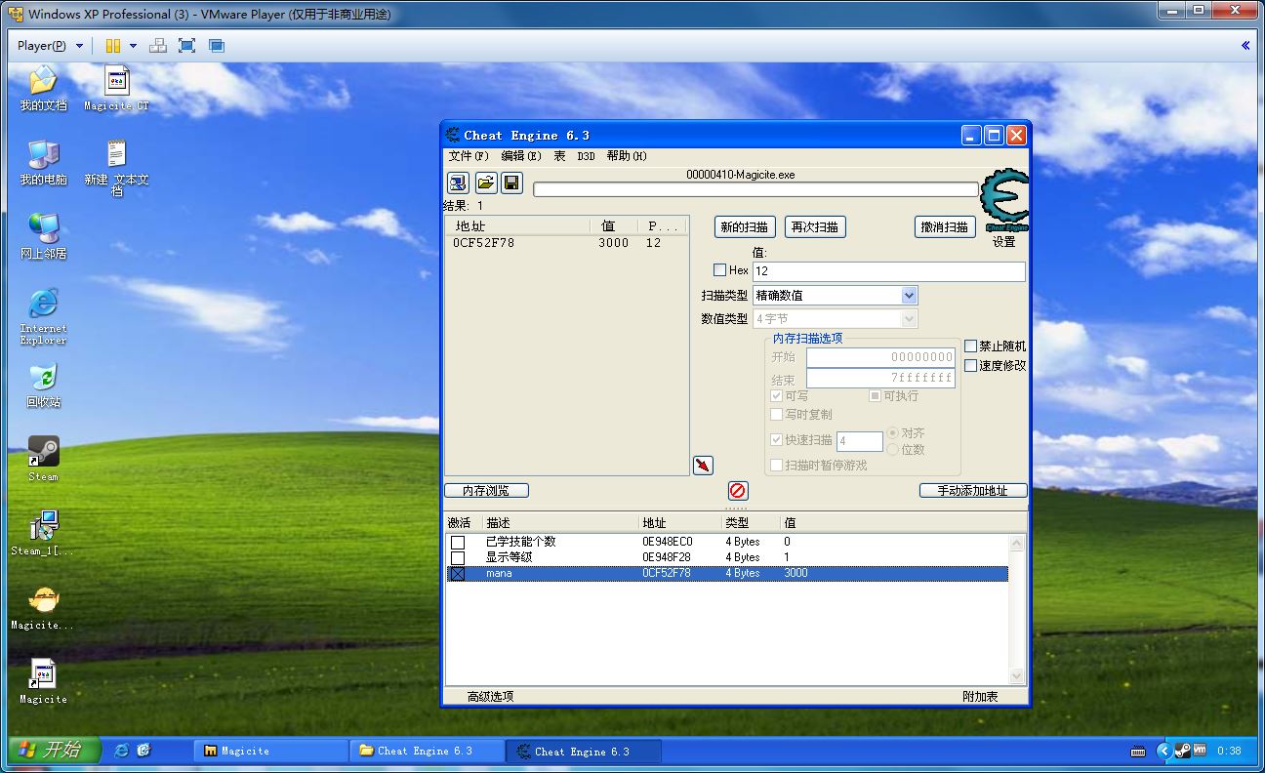Click 附加表 at the bottom right
Viewport: 1265px width, 773px height.
[980, 697]
